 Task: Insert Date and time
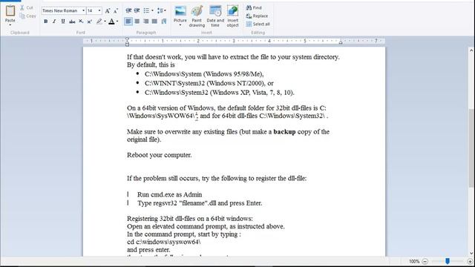[x=215, y=16]
